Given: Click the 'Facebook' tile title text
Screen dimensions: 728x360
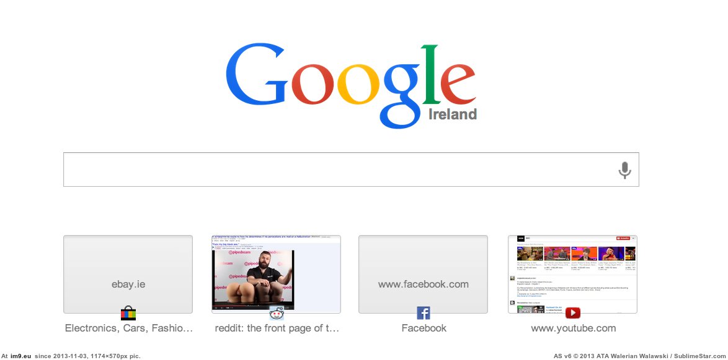Looking at the screenshot, I should click(424, 328).
